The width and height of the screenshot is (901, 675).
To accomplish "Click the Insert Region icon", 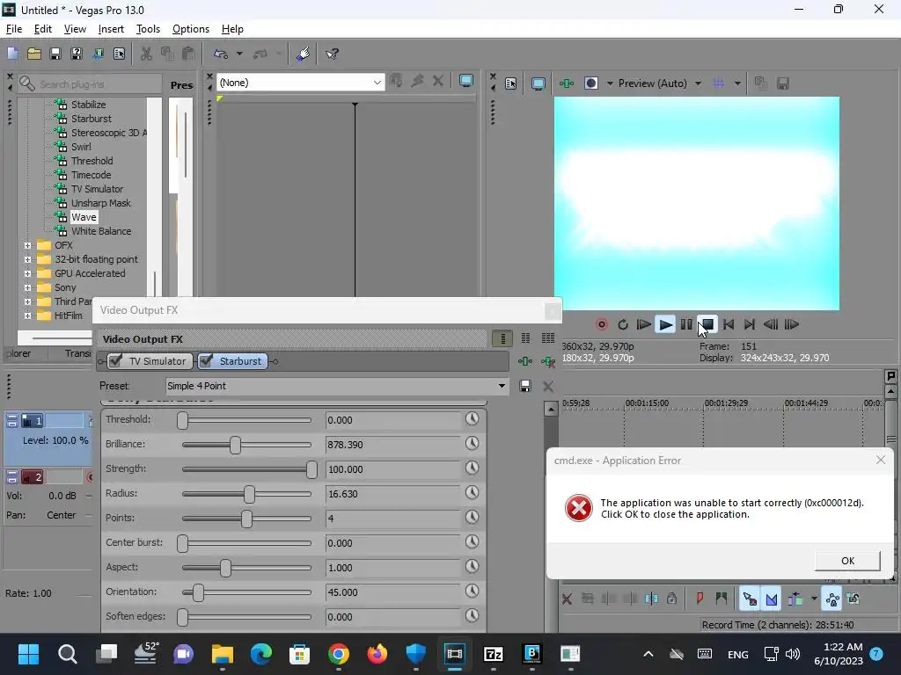I will pyautogui.click(x=722, y=599).
